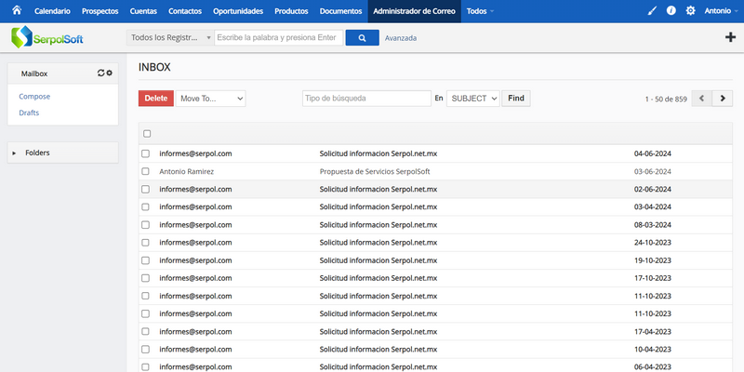Open the Oportunidades module
The width and height of the screenshot is (744, 372).
tap(238, 11)
